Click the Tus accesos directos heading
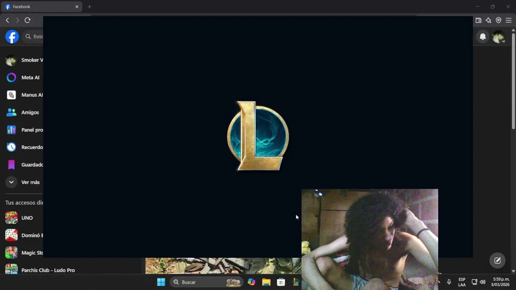The height and width of the screenshot is (290, 516). pos(24,203)
